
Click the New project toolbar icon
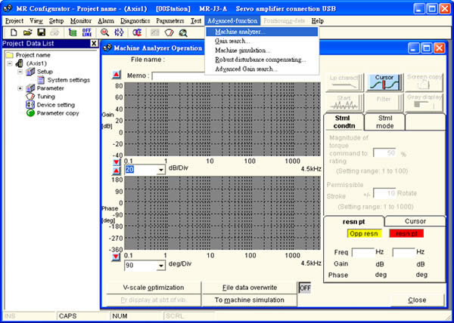13,33
